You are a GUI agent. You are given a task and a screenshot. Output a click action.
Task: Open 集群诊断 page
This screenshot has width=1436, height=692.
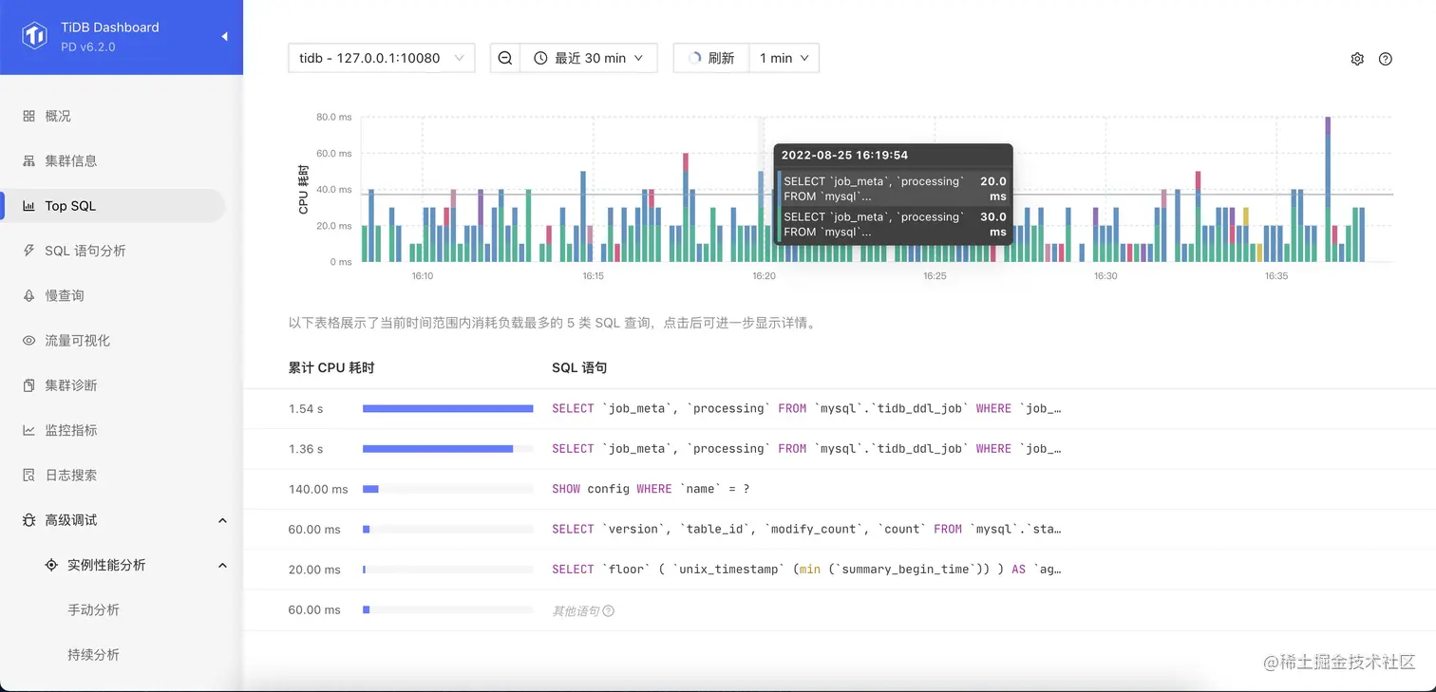(x=114, y=385)
